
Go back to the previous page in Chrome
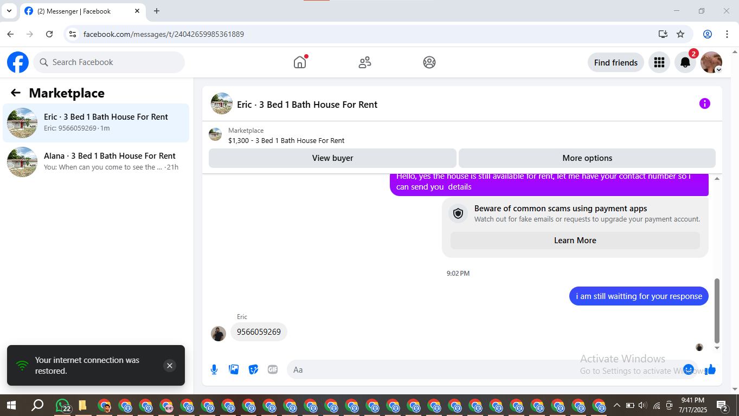10,34
